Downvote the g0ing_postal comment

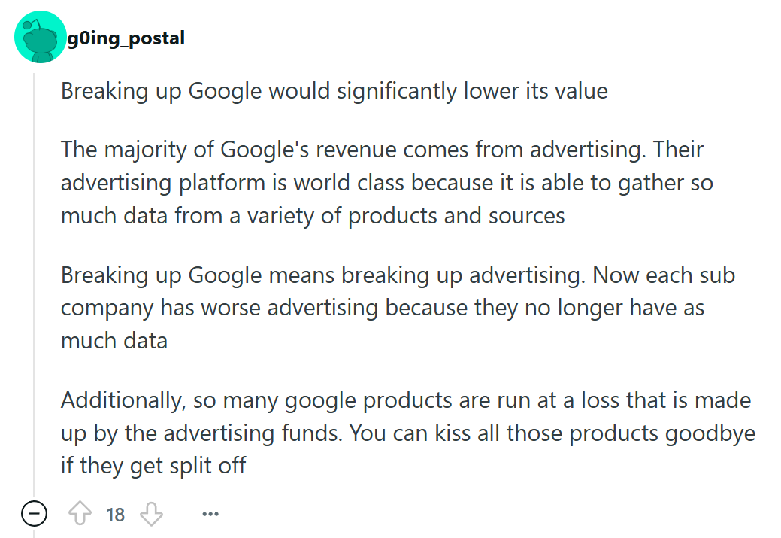151,514
